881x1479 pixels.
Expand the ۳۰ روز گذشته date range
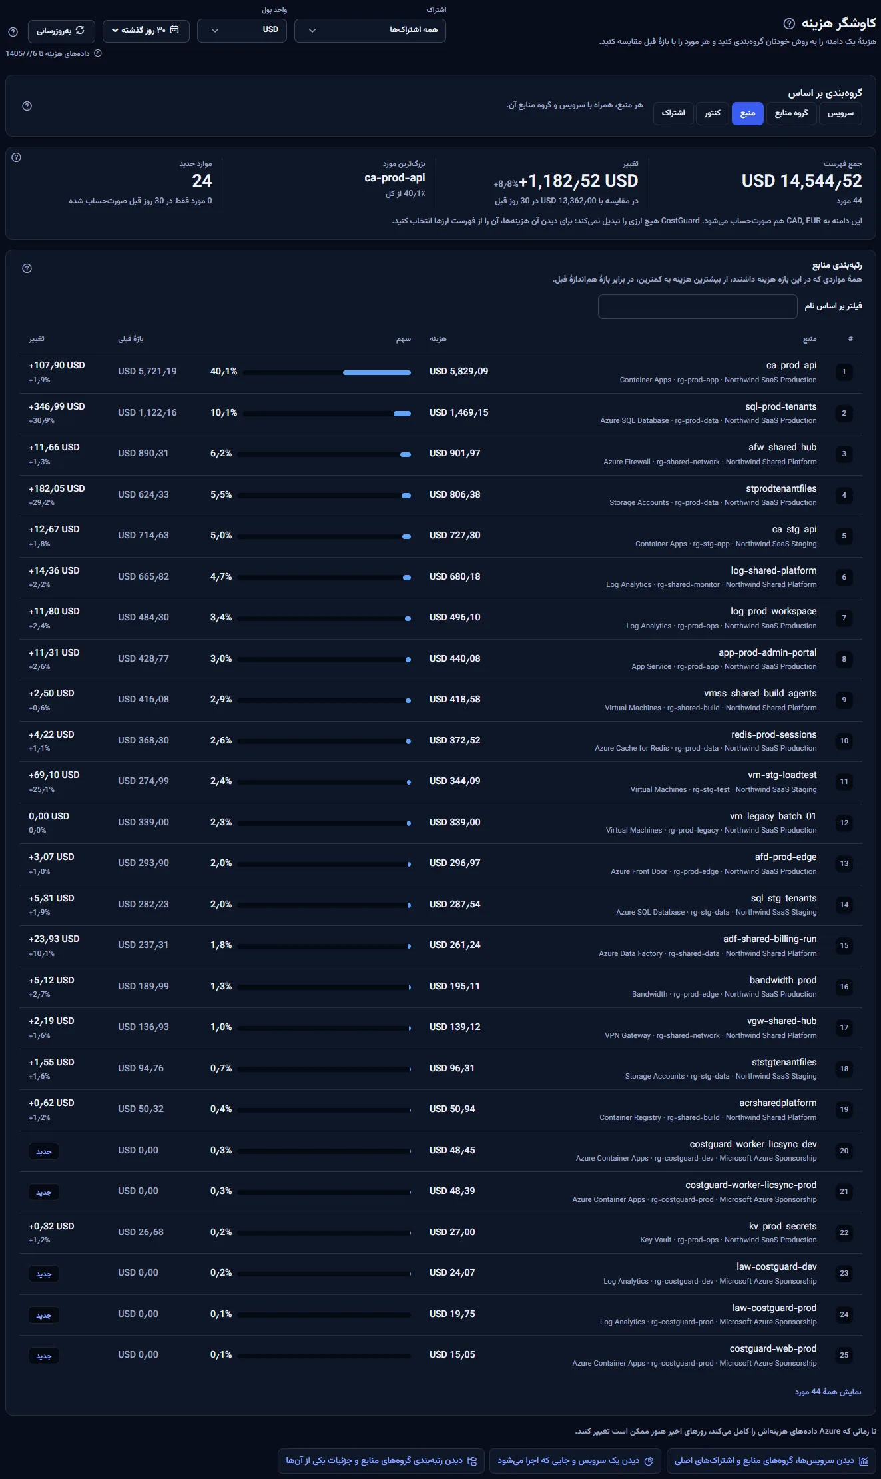point(146,31)
